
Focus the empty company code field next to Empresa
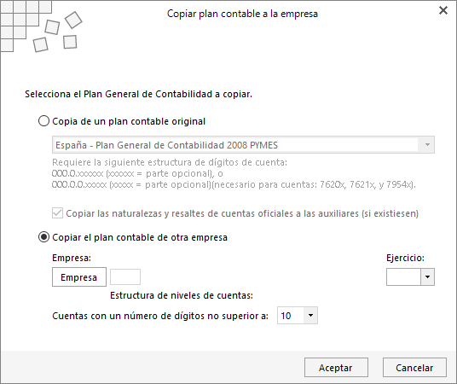click(125, 277)
